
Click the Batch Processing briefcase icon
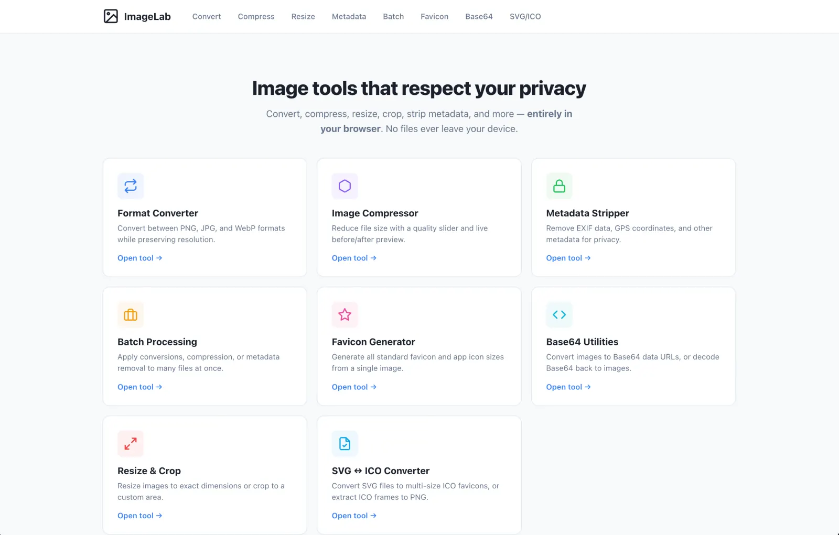pyautogui.click(x=131, y=315)
